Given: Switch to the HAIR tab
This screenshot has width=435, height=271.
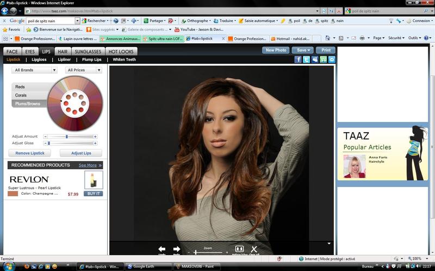Looking at the screenshot, I should point(62,51).
